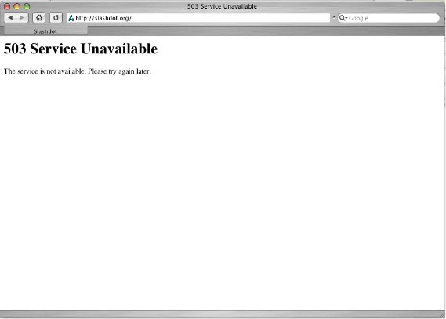Go forward with the right arrow button
This screenshot has height=319, width=446.
22,18
